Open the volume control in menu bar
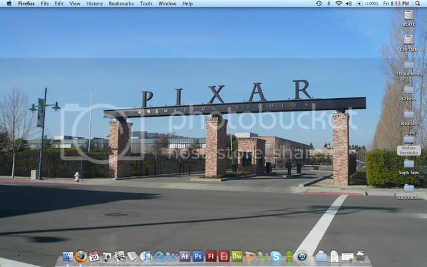 point(348,3)
